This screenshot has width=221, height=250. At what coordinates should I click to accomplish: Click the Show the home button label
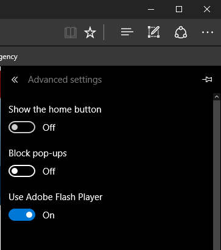[55, 109]
